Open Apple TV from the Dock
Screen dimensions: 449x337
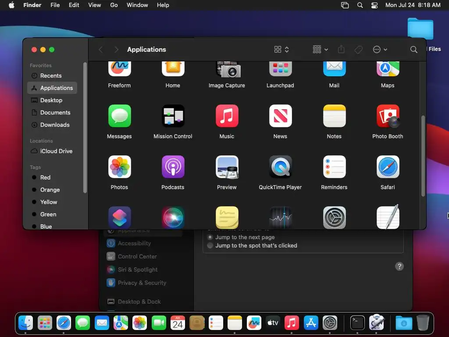[273, 323]
